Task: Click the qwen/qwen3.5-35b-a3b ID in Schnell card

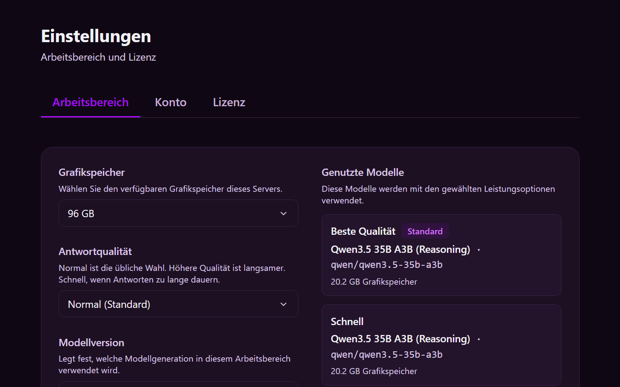Action: pos(387,355)
